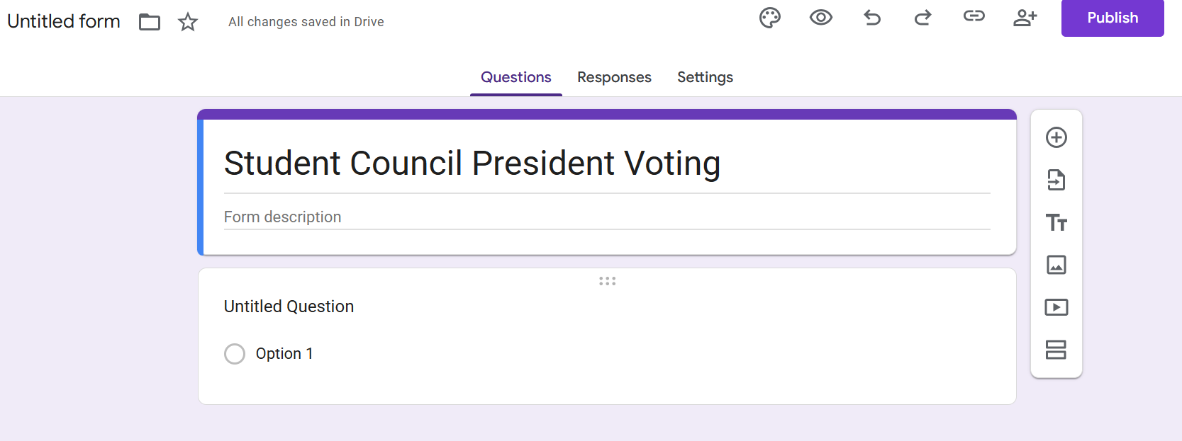Add a new question

1056,137
